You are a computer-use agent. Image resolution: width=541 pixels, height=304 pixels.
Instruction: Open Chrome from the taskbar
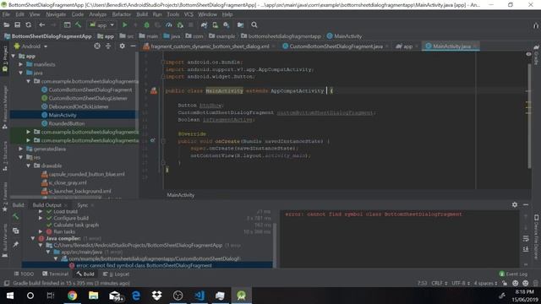tap(72, 296)
